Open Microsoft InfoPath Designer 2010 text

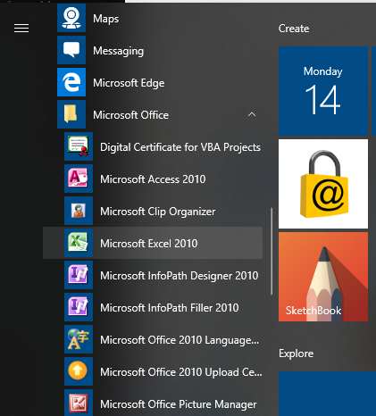(x=179, y=276)
